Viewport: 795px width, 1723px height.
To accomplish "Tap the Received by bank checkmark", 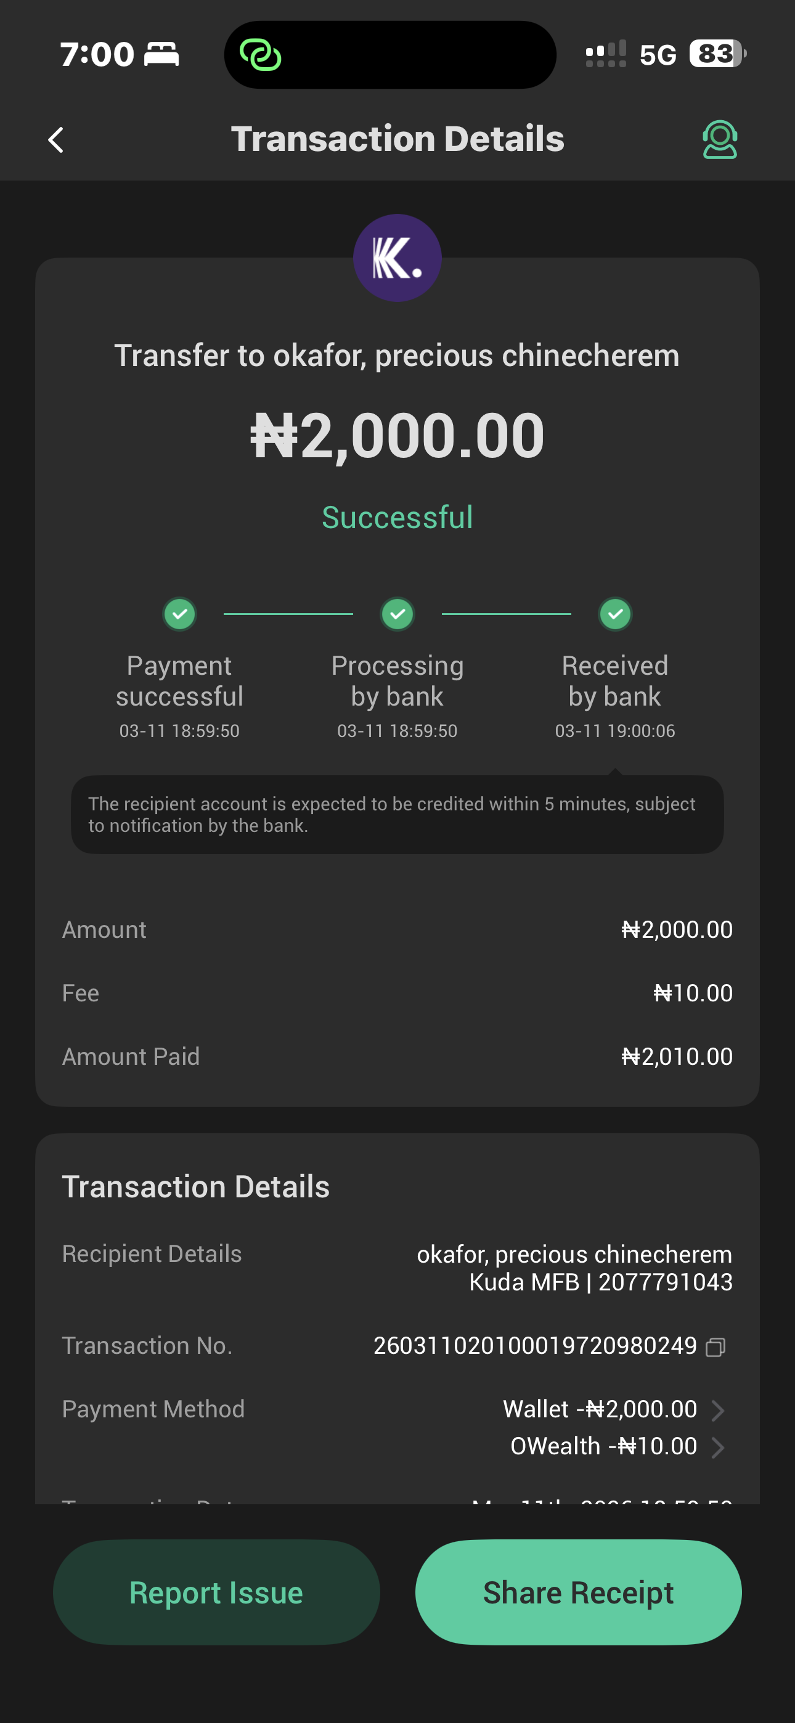I will tap(615, 613).
